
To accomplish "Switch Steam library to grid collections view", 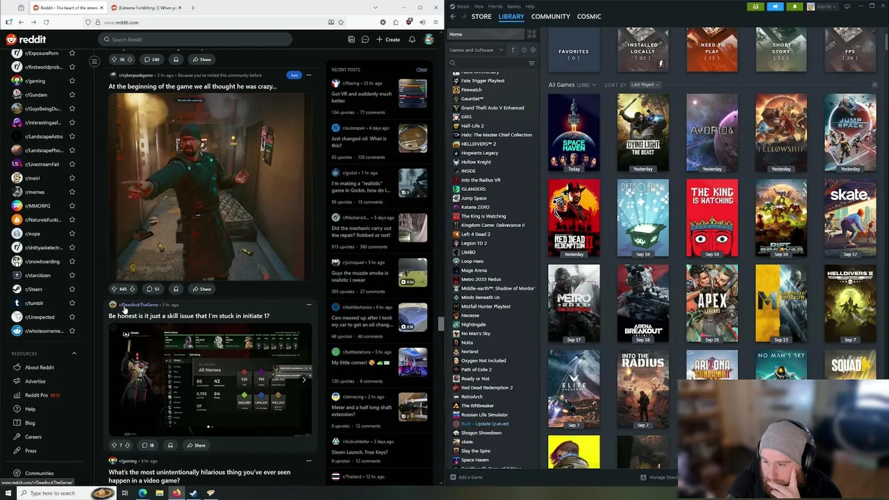I will (531, 34).
